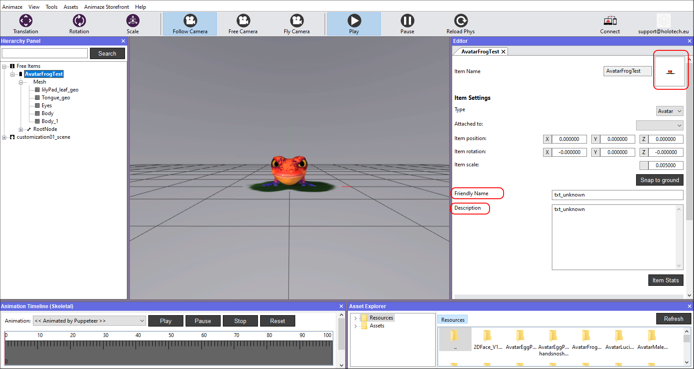
Task: Select the Rotation tool
Action: (x=79, y=24)
